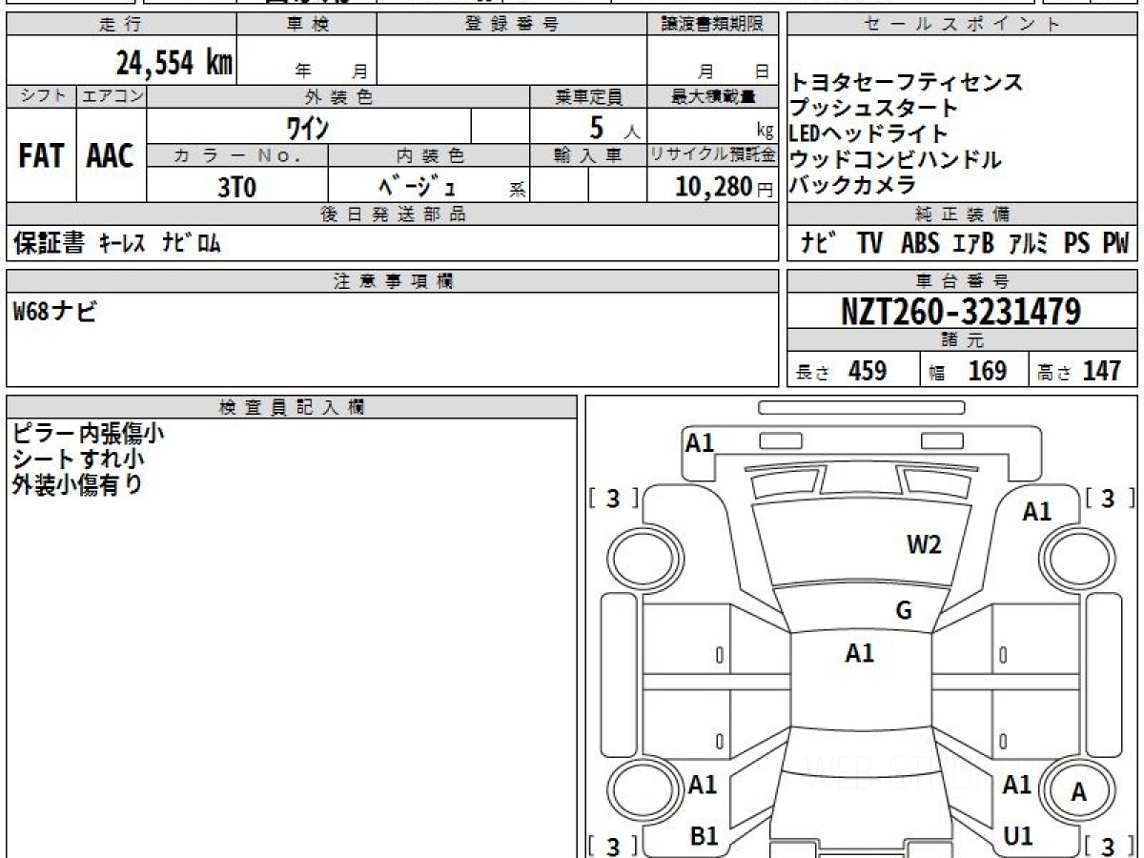Select ABS in genuine equipment row
Screen dimensions: 1144x858
click(x=920, y=244)
